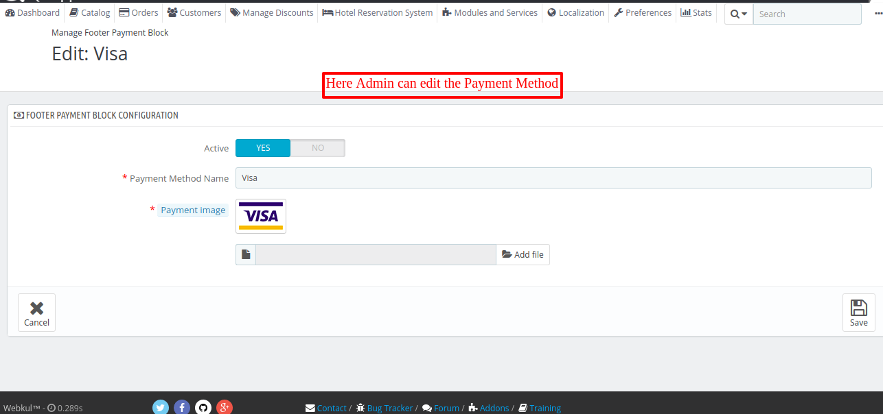Viewport: 883px width, 414px height.
Task: Click the Add file button
Action: [523, 254]
